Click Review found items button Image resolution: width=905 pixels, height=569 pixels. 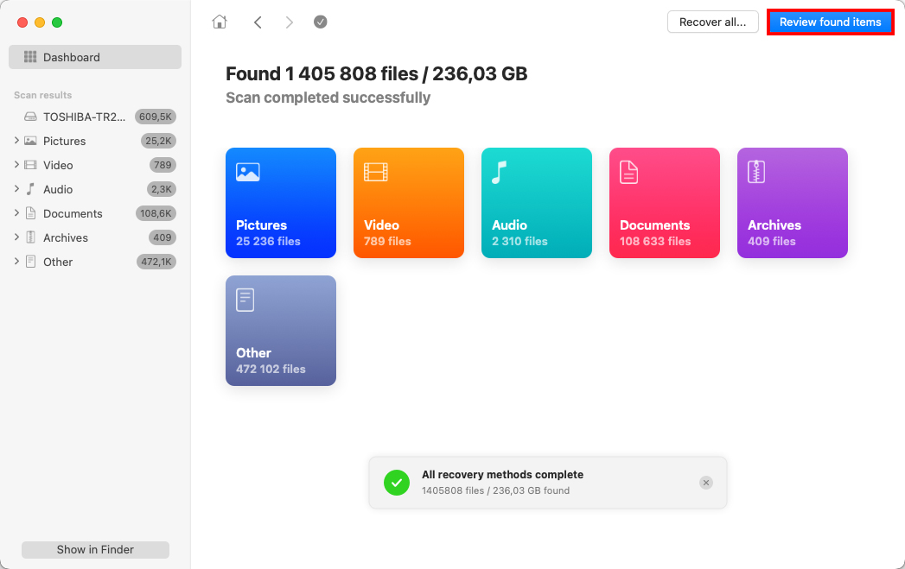point(830,22)
